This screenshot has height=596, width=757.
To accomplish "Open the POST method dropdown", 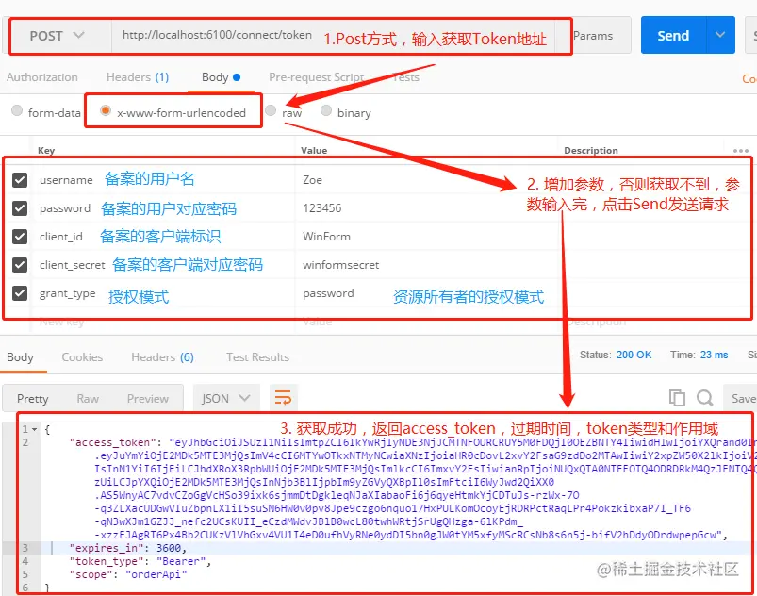I will point(58,36).
